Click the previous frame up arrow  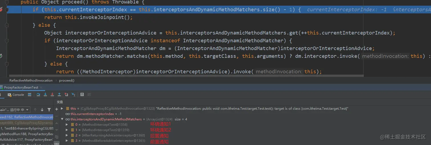(x=35, y=110)
